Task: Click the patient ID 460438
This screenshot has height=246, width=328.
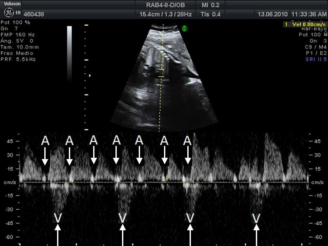Action: point(34,14)
